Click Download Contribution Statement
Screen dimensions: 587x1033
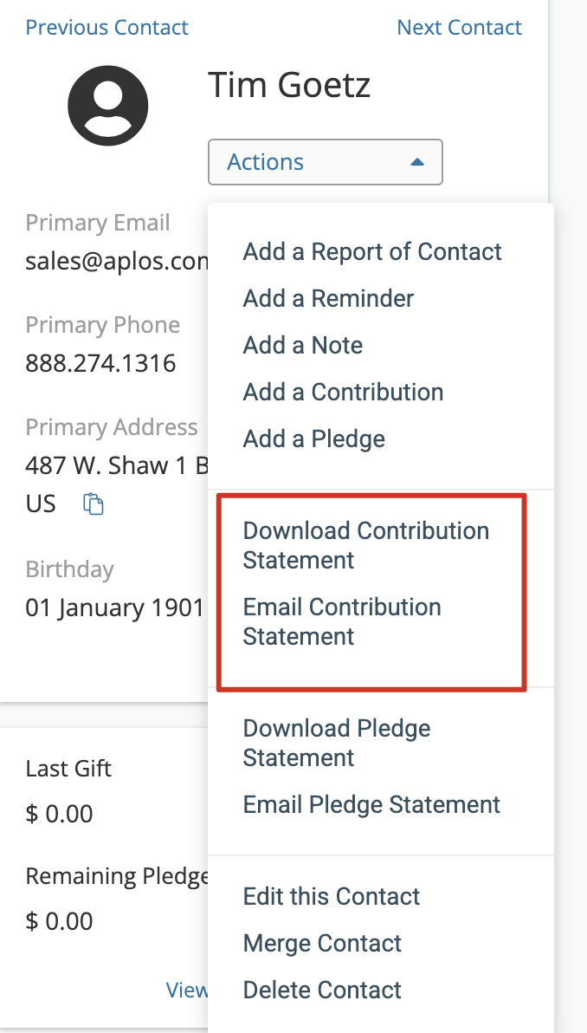[x=366, y=545]
